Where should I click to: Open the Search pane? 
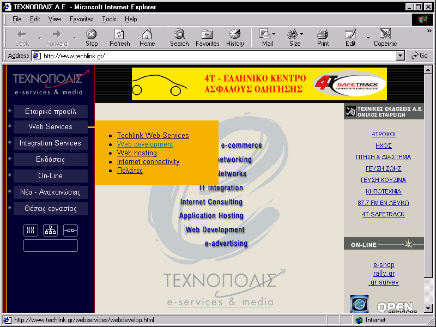[x=179, y=38]
